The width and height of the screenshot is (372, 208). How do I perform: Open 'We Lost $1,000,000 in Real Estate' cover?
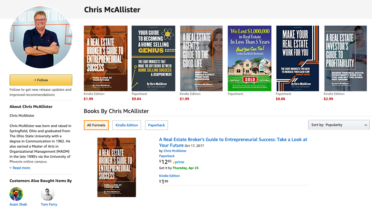pos(249,58)
